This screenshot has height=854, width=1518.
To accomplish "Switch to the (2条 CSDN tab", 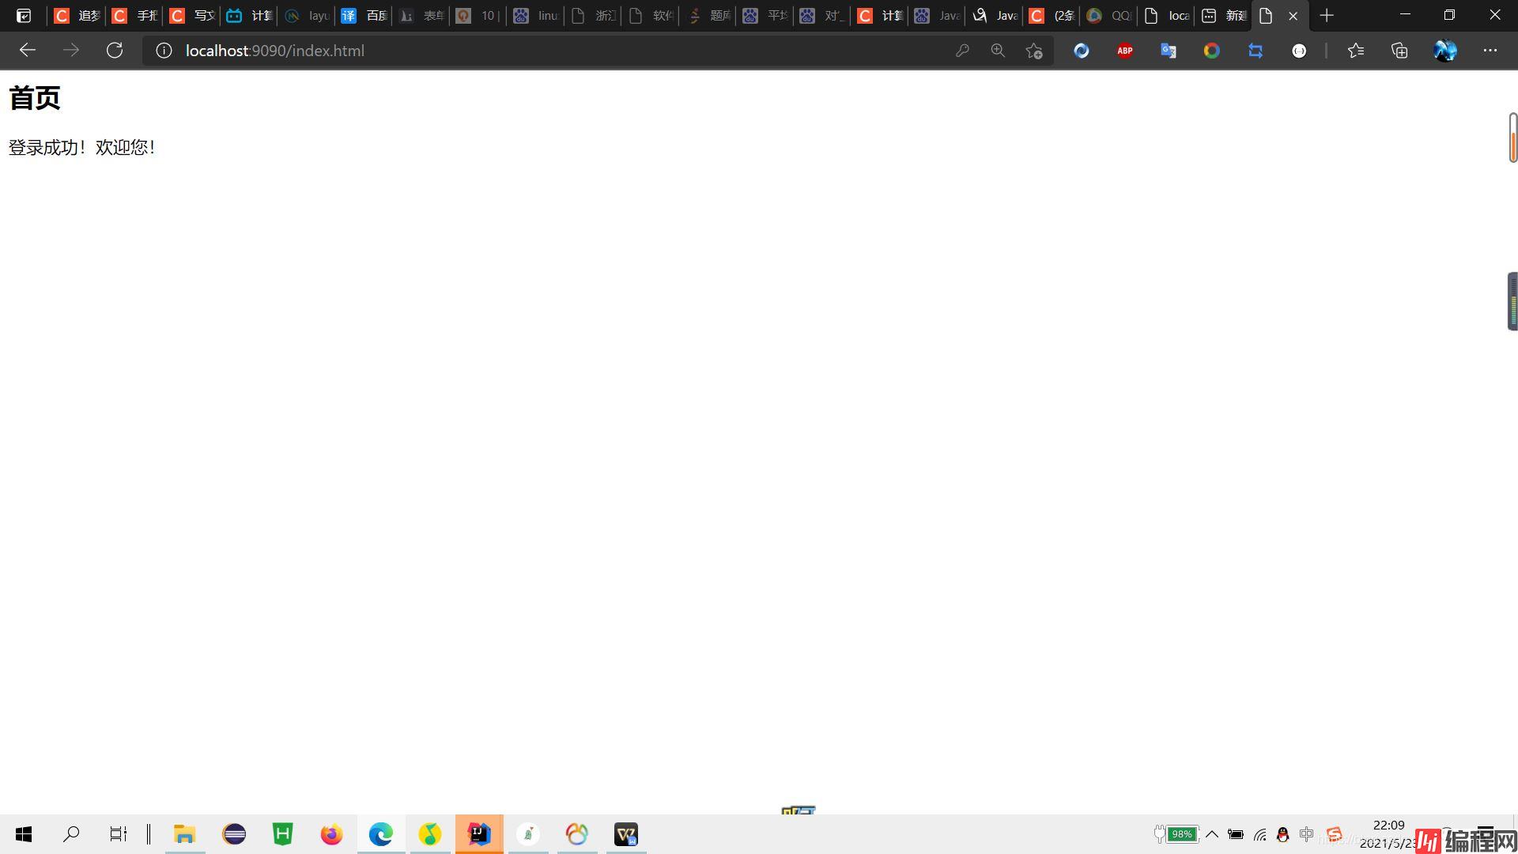I will 1052,16.
